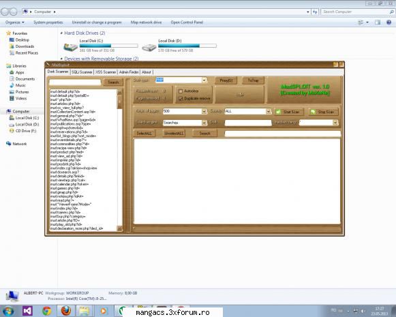The image size is (396, 317).
Task: Open the Country dropdown showing ALL
Action: click(x=269, y=111)
